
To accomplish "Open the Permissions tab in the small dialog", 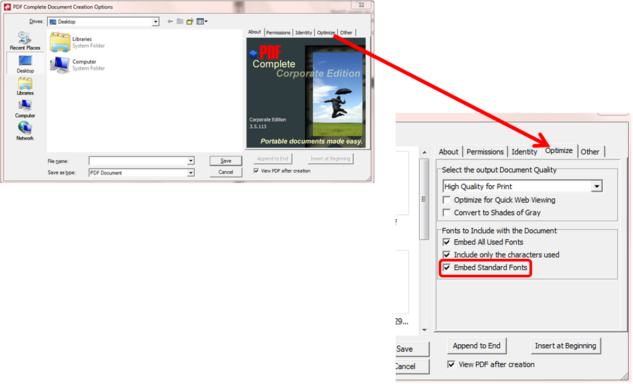I will (278, 33).
